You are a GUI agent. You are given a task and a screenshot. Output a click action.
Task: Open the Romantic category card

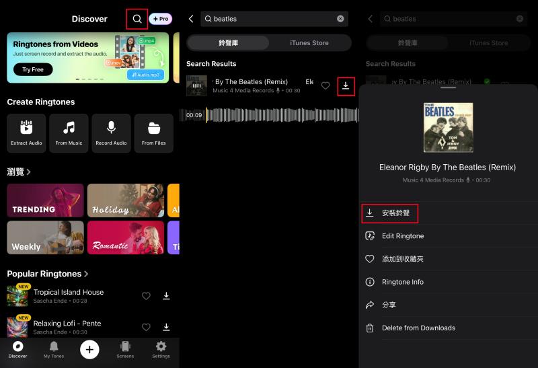(126, 237)
